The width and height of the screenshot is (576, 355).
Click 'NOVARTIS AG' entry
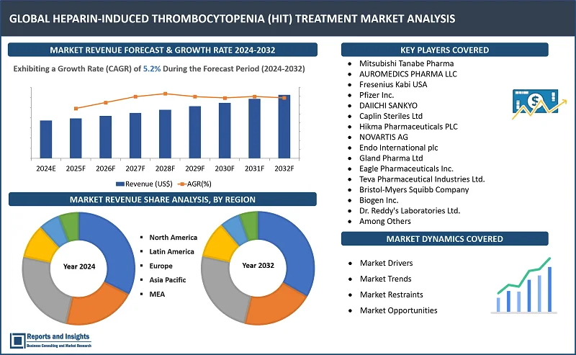[x=384, y=137]
